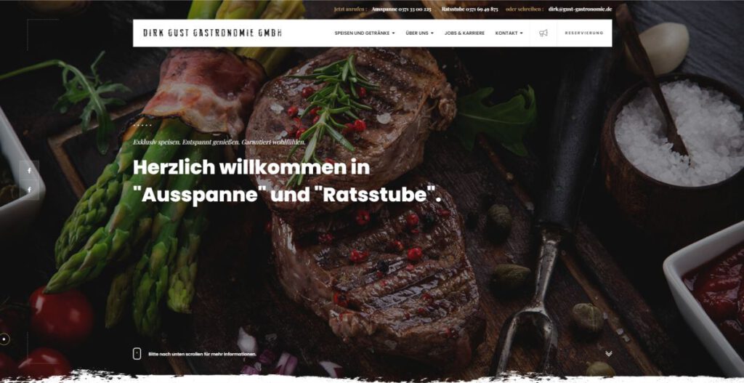Click the Reservierung button

pyautogui.click(x=584, y=33)
